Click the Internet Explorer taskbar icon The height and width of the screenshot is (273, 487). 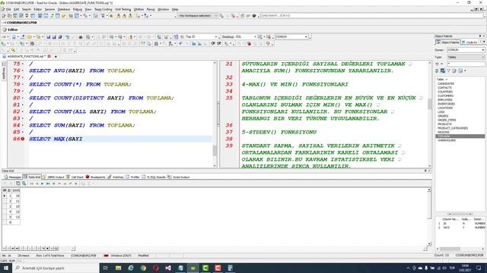coord(131,268)
